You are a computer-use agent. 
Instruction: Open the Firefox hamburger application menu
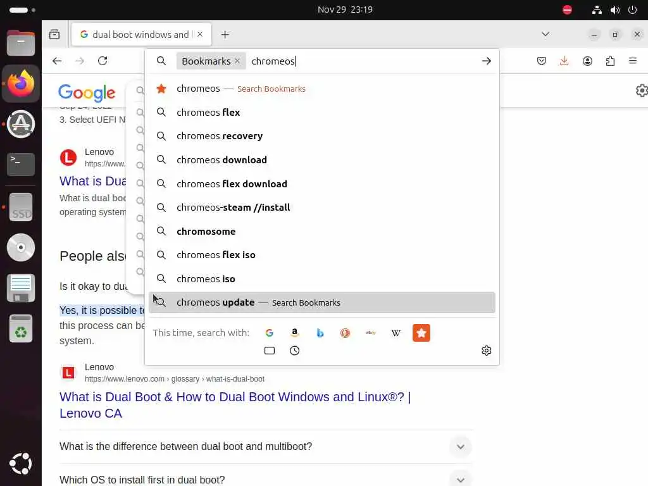click(x=633, y=61)
